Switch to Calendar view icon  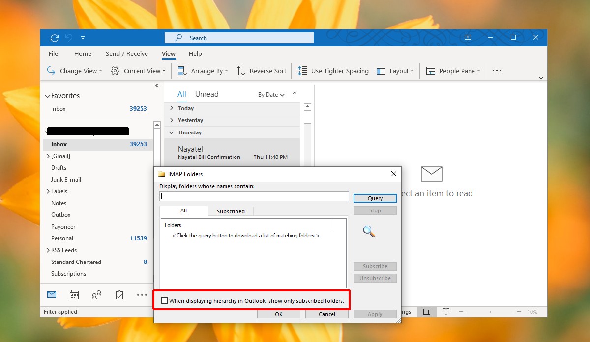tap(74, 295)
